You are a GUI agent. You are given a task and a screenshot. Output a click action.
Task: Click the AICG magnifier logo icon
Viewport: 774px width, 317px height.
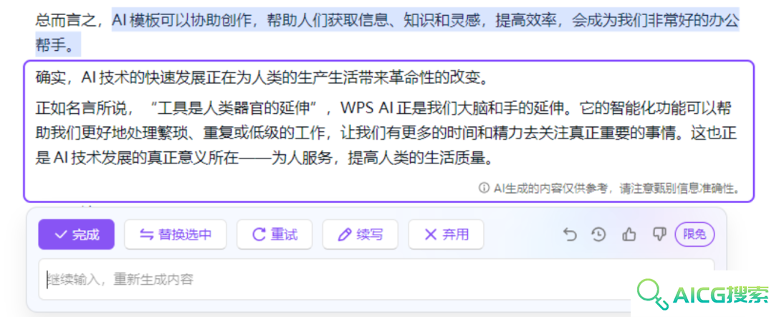pos(651,294)
